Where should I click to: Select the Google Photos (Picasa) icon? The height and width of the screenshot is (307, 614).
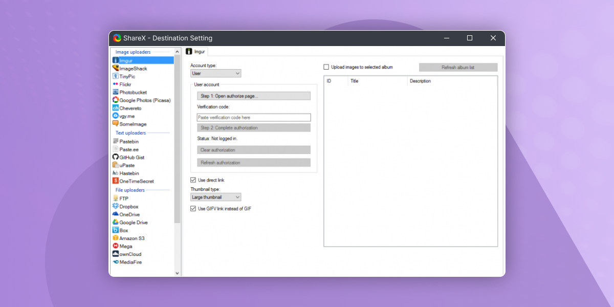116,100
